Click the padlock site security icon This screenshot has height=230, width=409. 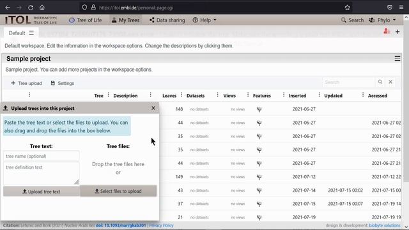tap(93, 8)
